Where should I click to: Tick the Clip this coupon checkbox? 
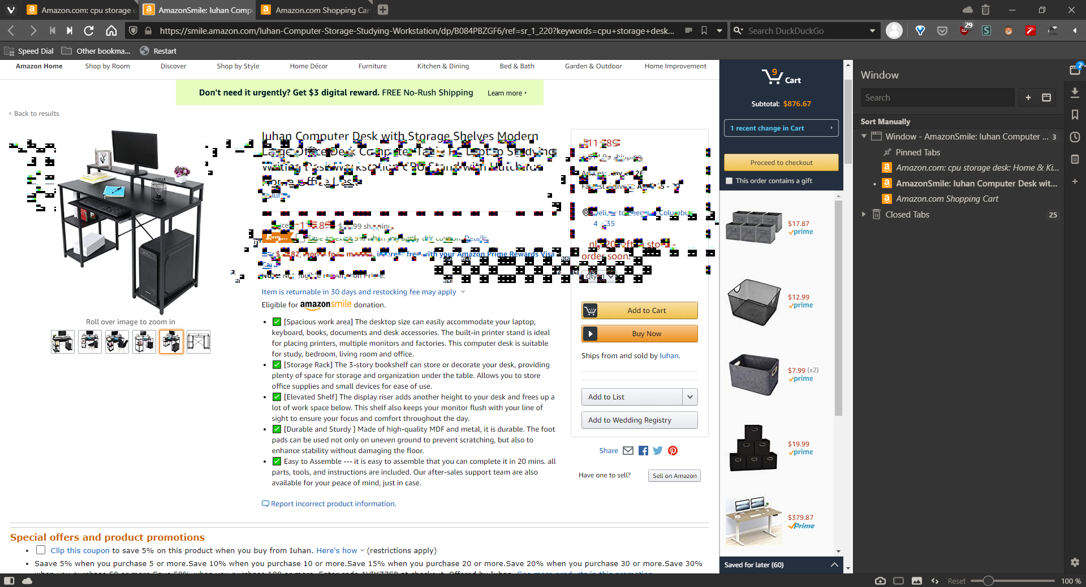click(41, 550)
